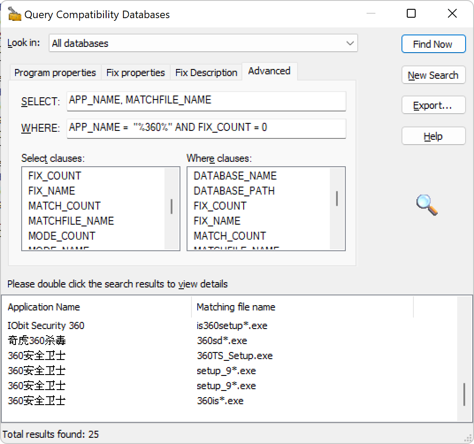Select FIX_COUNT in Where clauses list

tap(220, 206)
